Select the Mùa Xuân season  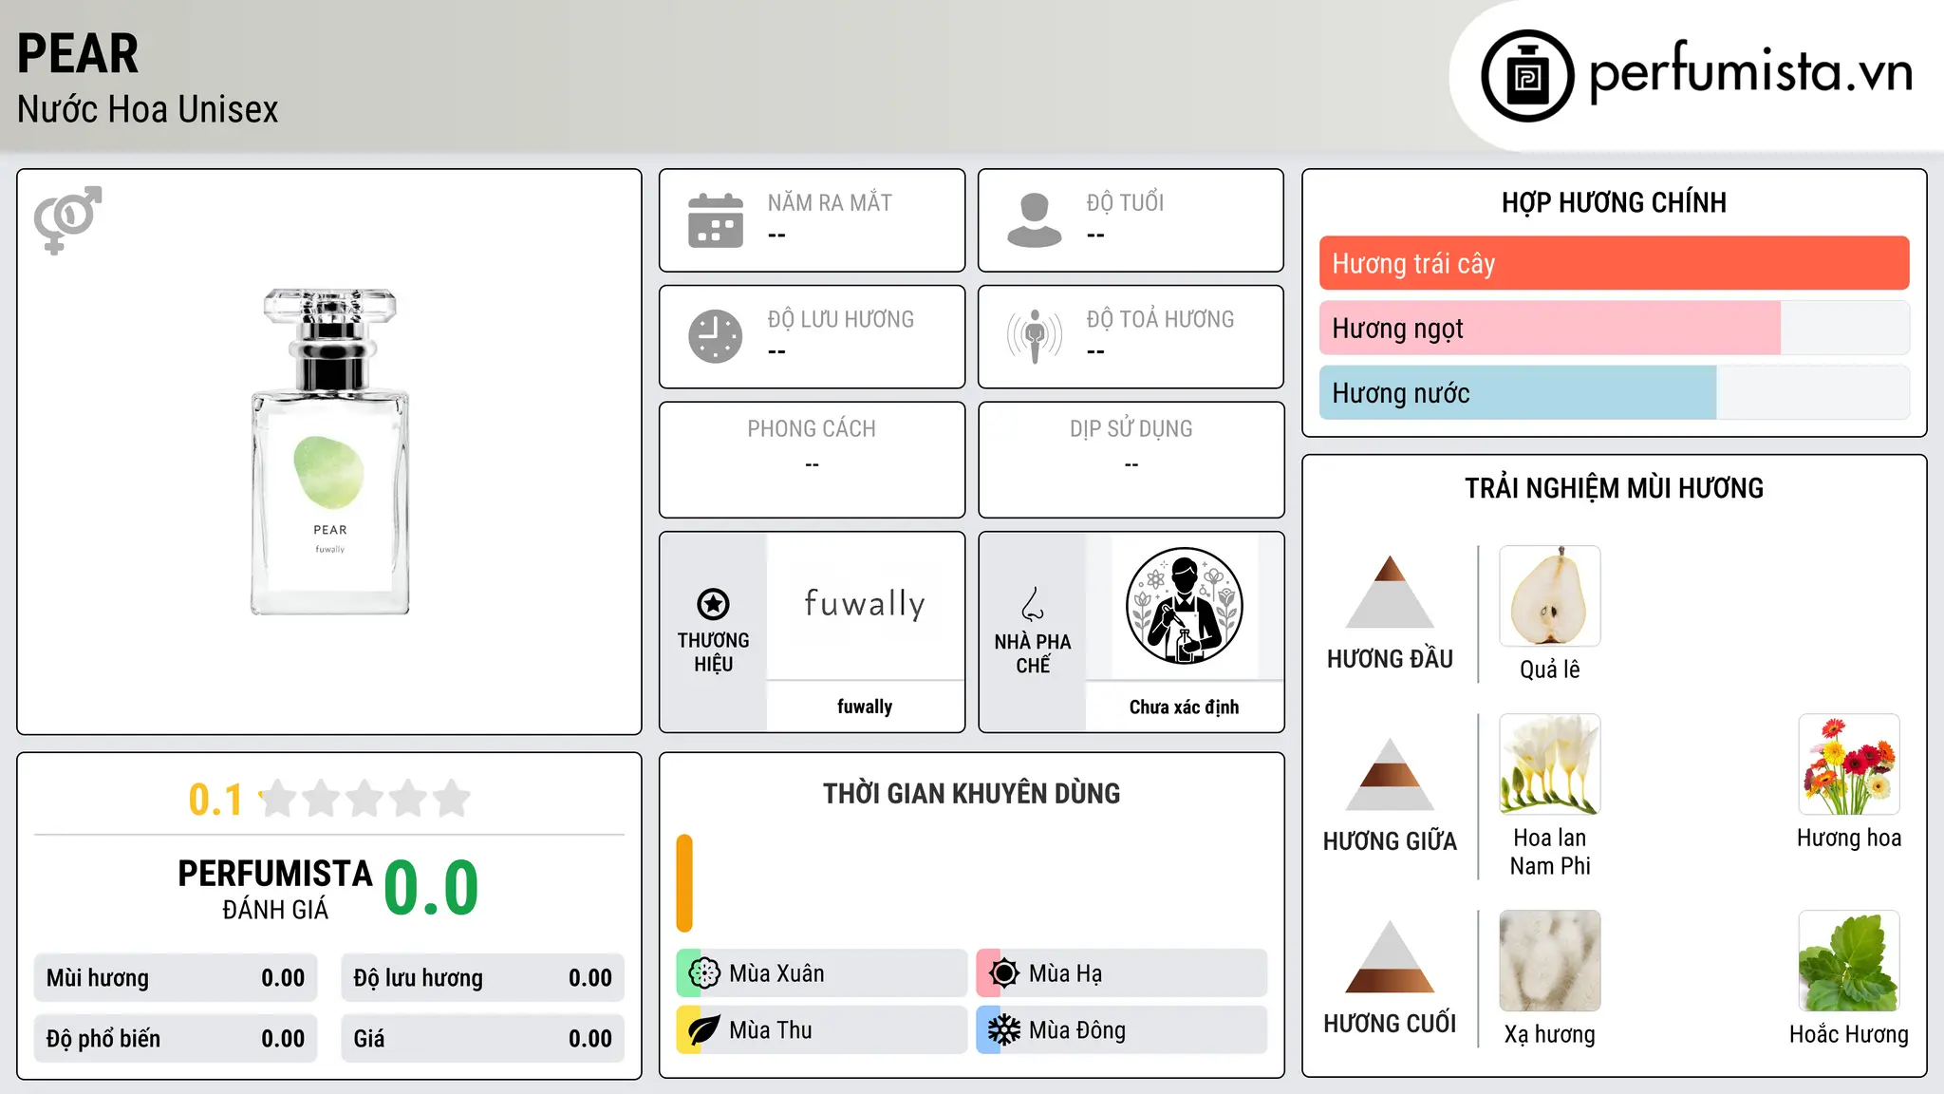(x=822, y=973)
